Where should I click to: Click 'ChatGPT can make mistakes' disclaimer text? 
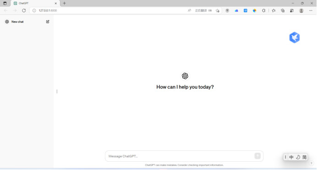(184, 165)
